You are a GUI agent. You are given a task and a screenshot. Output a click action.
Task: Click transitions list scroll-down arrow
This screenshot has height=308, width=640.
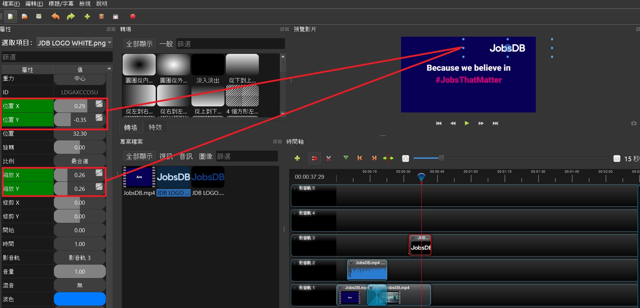[283, 114]
